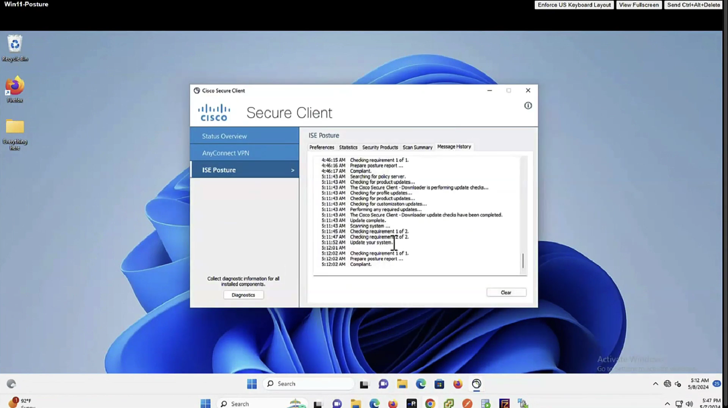Screen dimensions: 728x408
Task: Open Firefox desktop shortcut
Action: click(x=15, y=86)
